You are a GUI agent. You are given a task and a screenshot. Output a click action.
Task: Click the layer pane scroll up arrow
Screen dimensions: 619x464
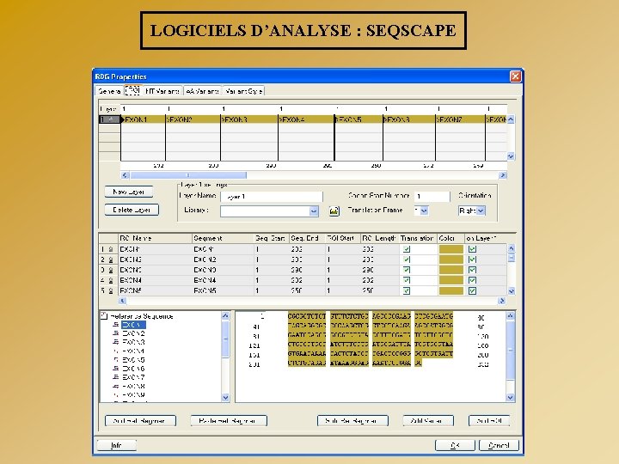click(511, 119)
